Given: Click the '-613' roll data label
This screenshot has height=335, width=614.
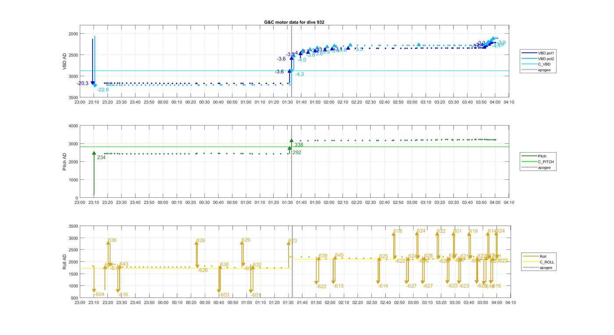Looking at the screenshot, I should 338,286.
